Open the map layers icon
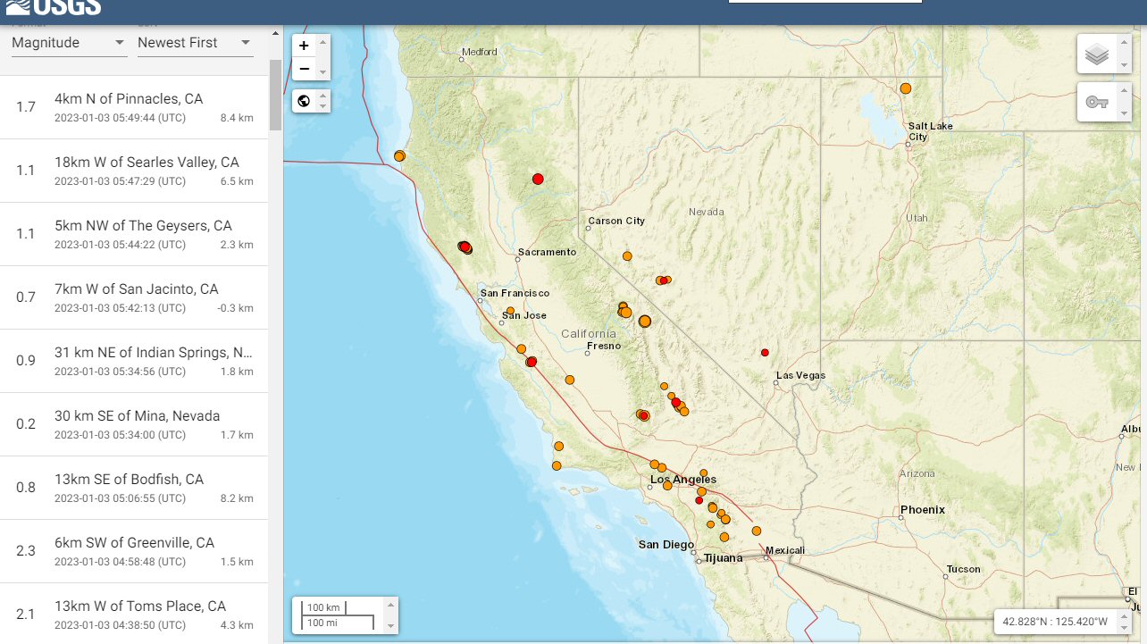Viewport: 1147px width, 644px height. pos(1097,54)
